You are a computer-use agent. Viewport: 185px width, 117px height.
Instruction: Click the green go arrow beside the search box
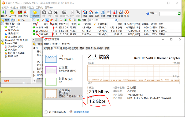point(179,13)
